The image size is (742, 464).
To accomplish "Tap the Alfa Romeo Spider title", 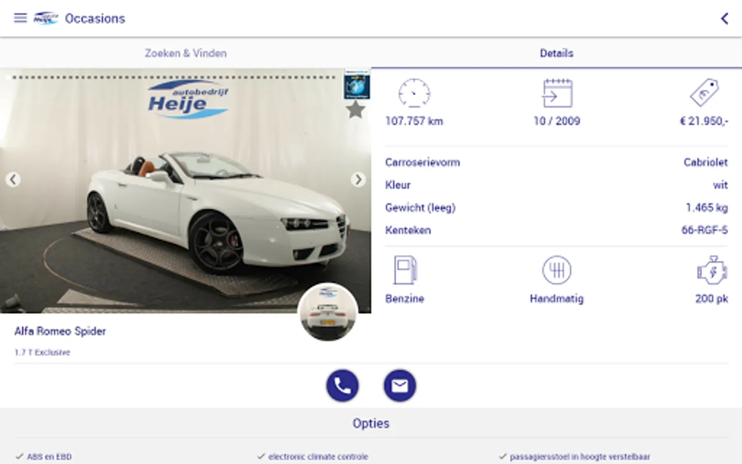I will (x=60, y=332).
